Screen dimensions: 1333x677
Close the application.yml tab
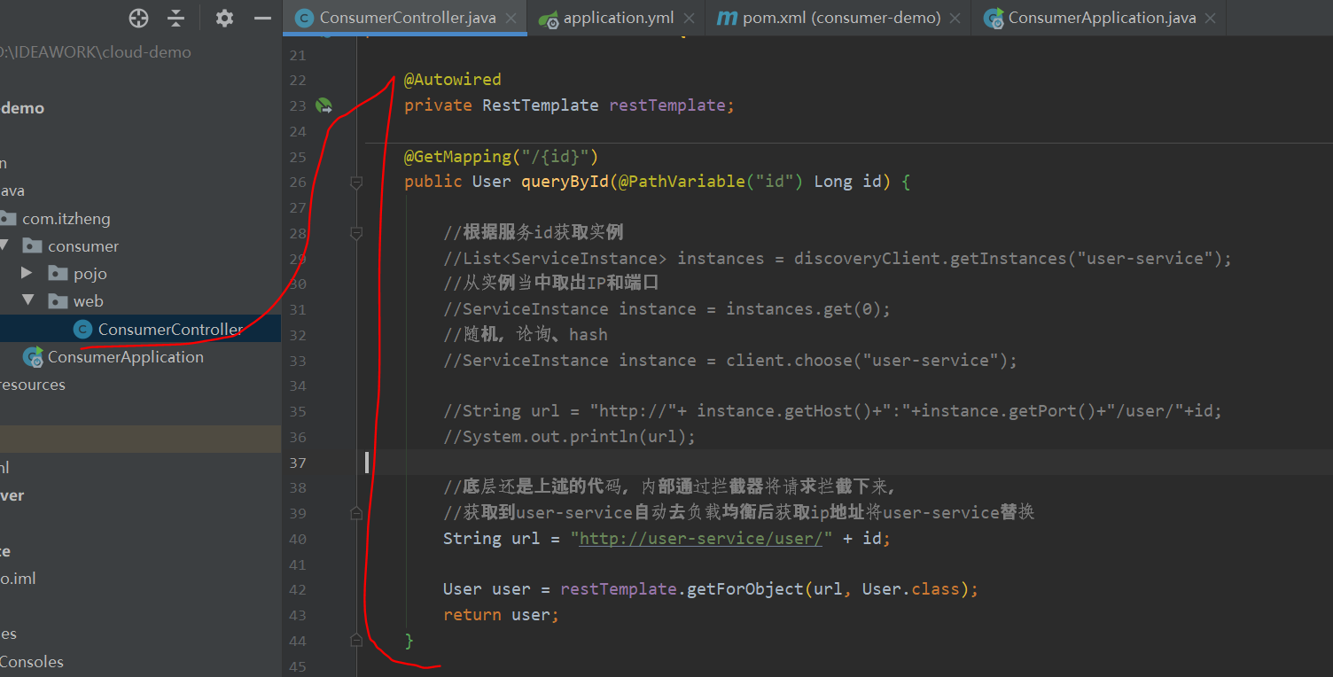pos(689,18)
